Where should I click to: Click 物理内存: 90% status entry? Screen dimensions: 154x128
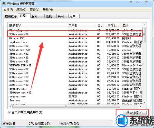tap(70, 124)
